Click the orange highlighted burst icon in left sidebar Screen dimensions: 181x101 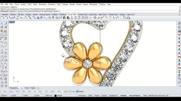[x=5, y=31]
